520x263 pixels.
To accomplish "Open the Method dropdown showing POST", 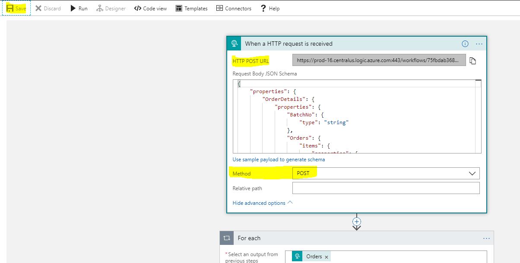I will (x=386, y=173).
